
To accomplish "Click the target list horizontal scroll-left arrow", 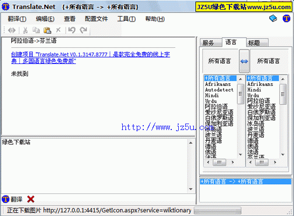I will click(250, 162).
